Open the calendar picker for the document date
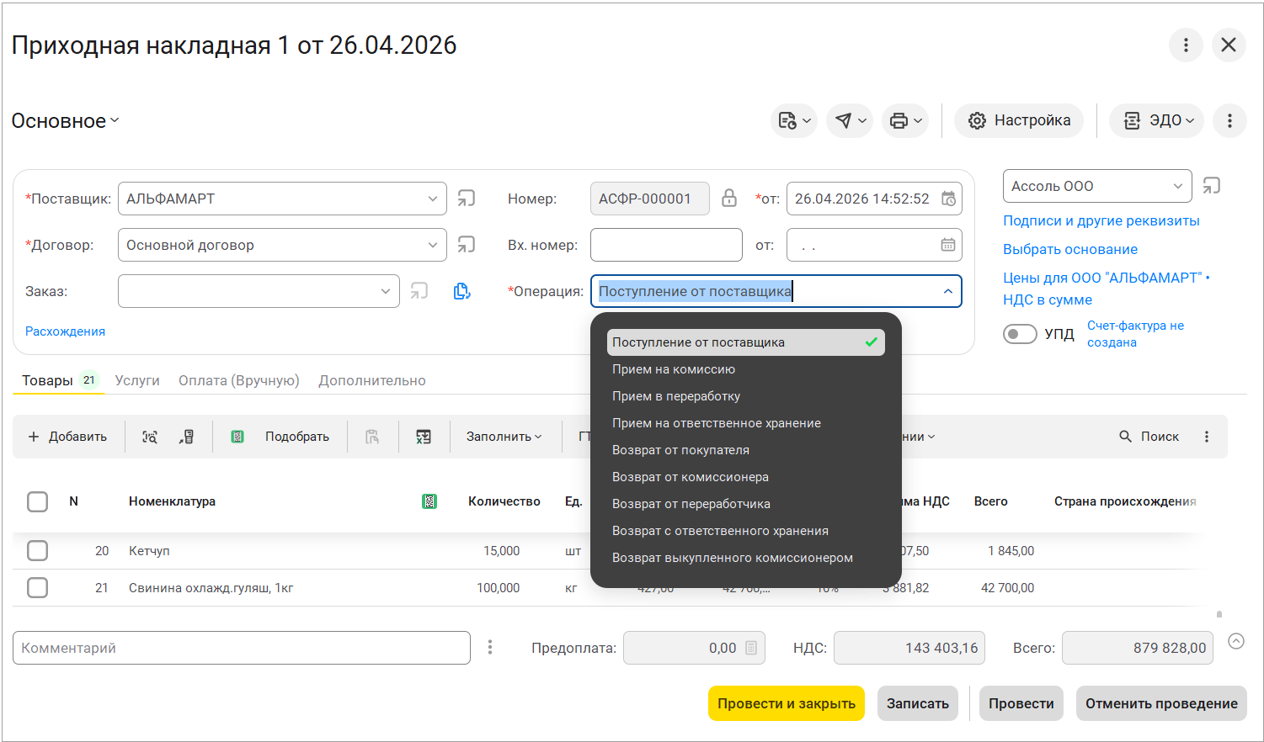 click(x=948, y=199)
